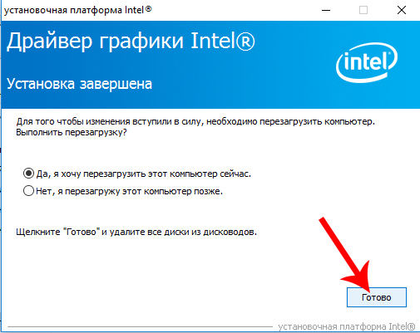Close the Intel installer window
Image resolution: width=420 pixels, height=333 pixels.
(x=402, y=10)
